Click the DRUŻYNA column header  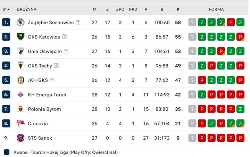(x=26, y=9)
